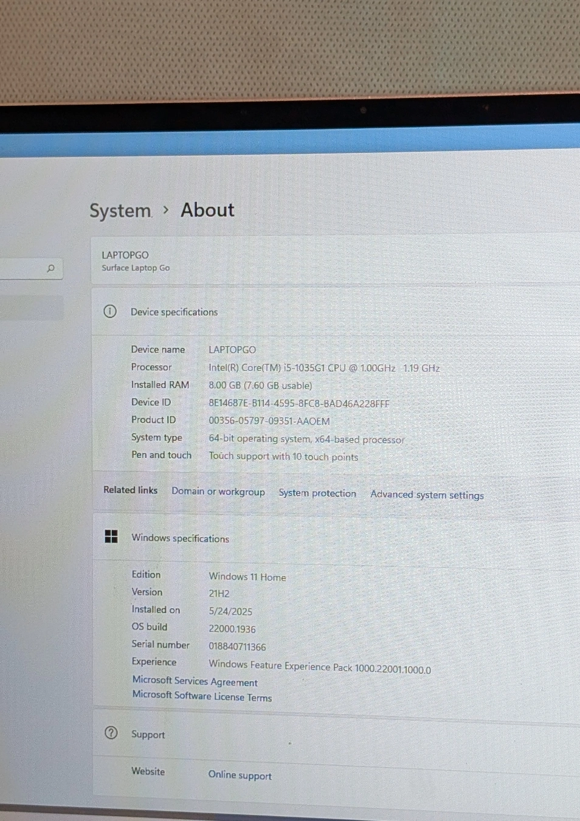The width and height of the screenshot is (580, 821).
Task: Open Microsoft Services Agreement link
Action: click(195, 681)
